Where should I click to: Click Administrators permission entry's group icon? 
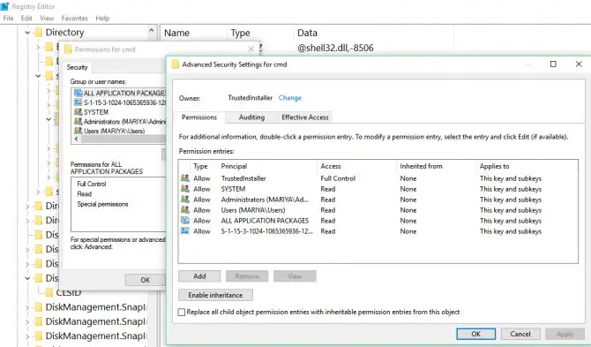184,200
